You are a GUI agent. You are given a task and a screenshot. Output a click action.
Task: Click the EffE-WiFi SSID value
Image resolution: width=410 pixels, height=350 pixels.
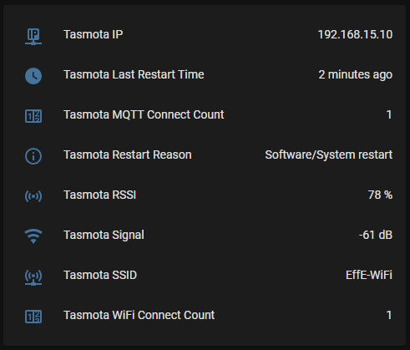(369, 275)
